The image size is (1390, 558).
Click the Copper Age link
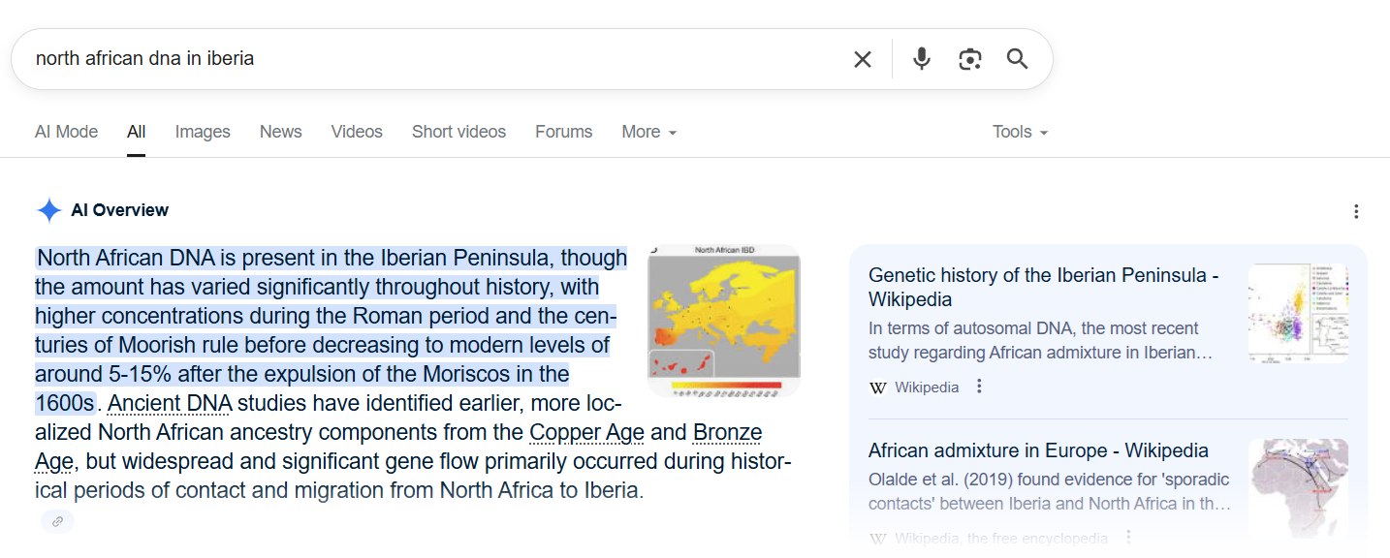coord(584,432)
